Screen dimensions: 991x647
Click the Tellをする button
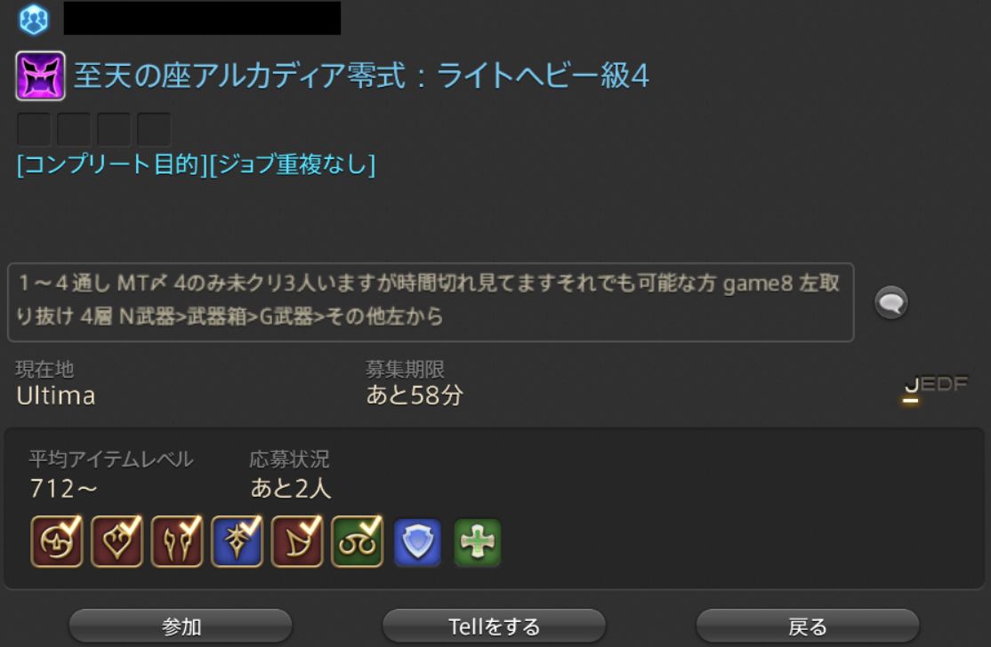495,627
